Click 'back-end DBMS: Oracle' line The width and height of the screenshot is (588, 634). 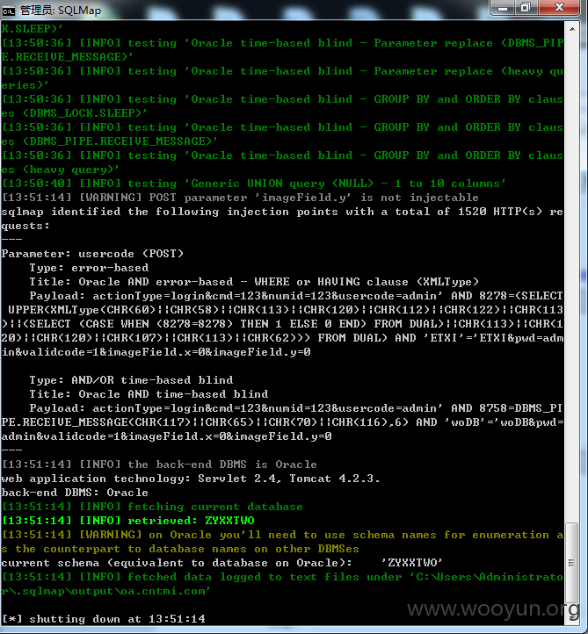75,493
